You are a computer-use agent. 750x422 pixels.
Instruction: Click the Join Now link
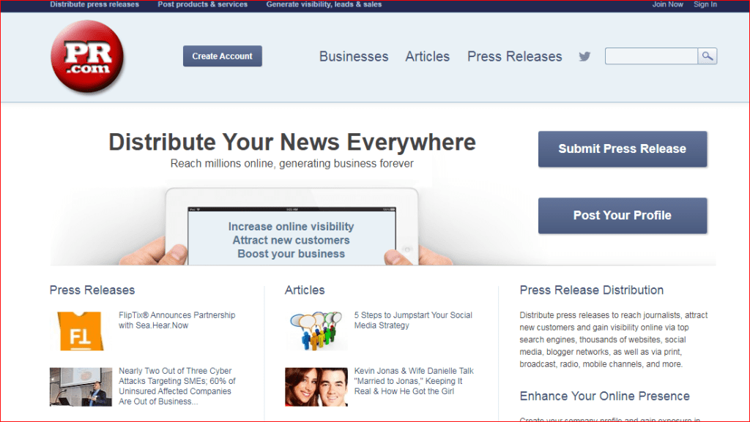(x=668, y=4)
